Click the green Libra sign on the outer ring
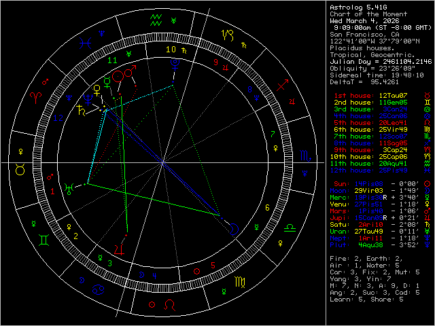 [x=290, y=228]
